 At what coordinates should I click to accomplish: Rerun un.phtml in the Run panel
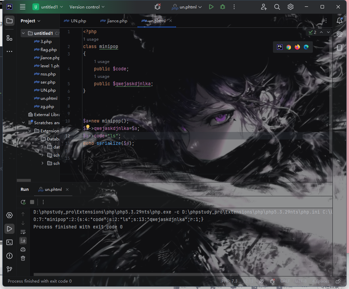coord(23,202)
